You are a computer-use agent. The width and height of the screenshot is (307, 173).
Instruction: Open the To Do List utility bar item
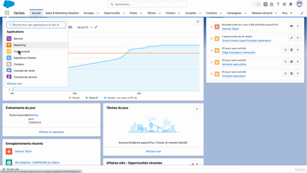(x=11, y=169)
